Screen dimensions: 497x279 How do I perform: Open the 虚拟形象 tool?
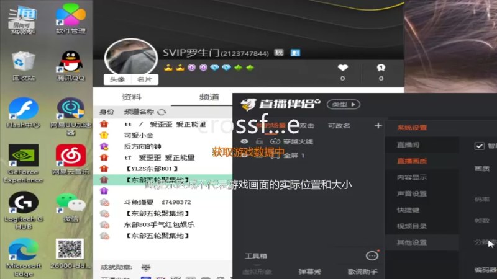click(257, 272)
